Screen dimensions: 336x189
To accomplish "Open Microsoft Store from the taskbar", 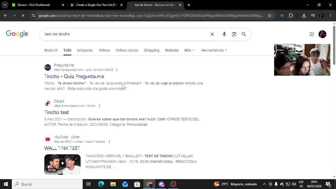I will tap(137, 184).
